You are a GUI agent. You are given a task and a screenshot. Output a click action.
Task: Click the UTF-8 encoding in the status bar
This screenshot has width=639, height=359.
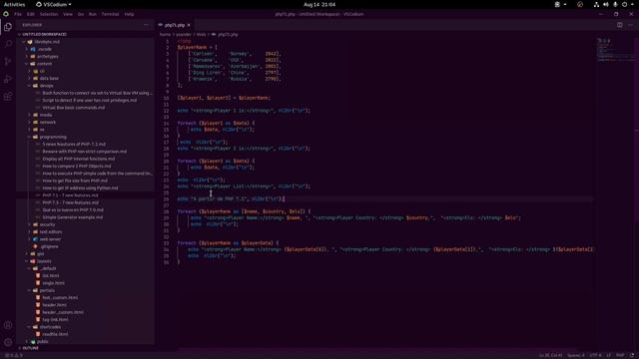(x=595, y=355)
